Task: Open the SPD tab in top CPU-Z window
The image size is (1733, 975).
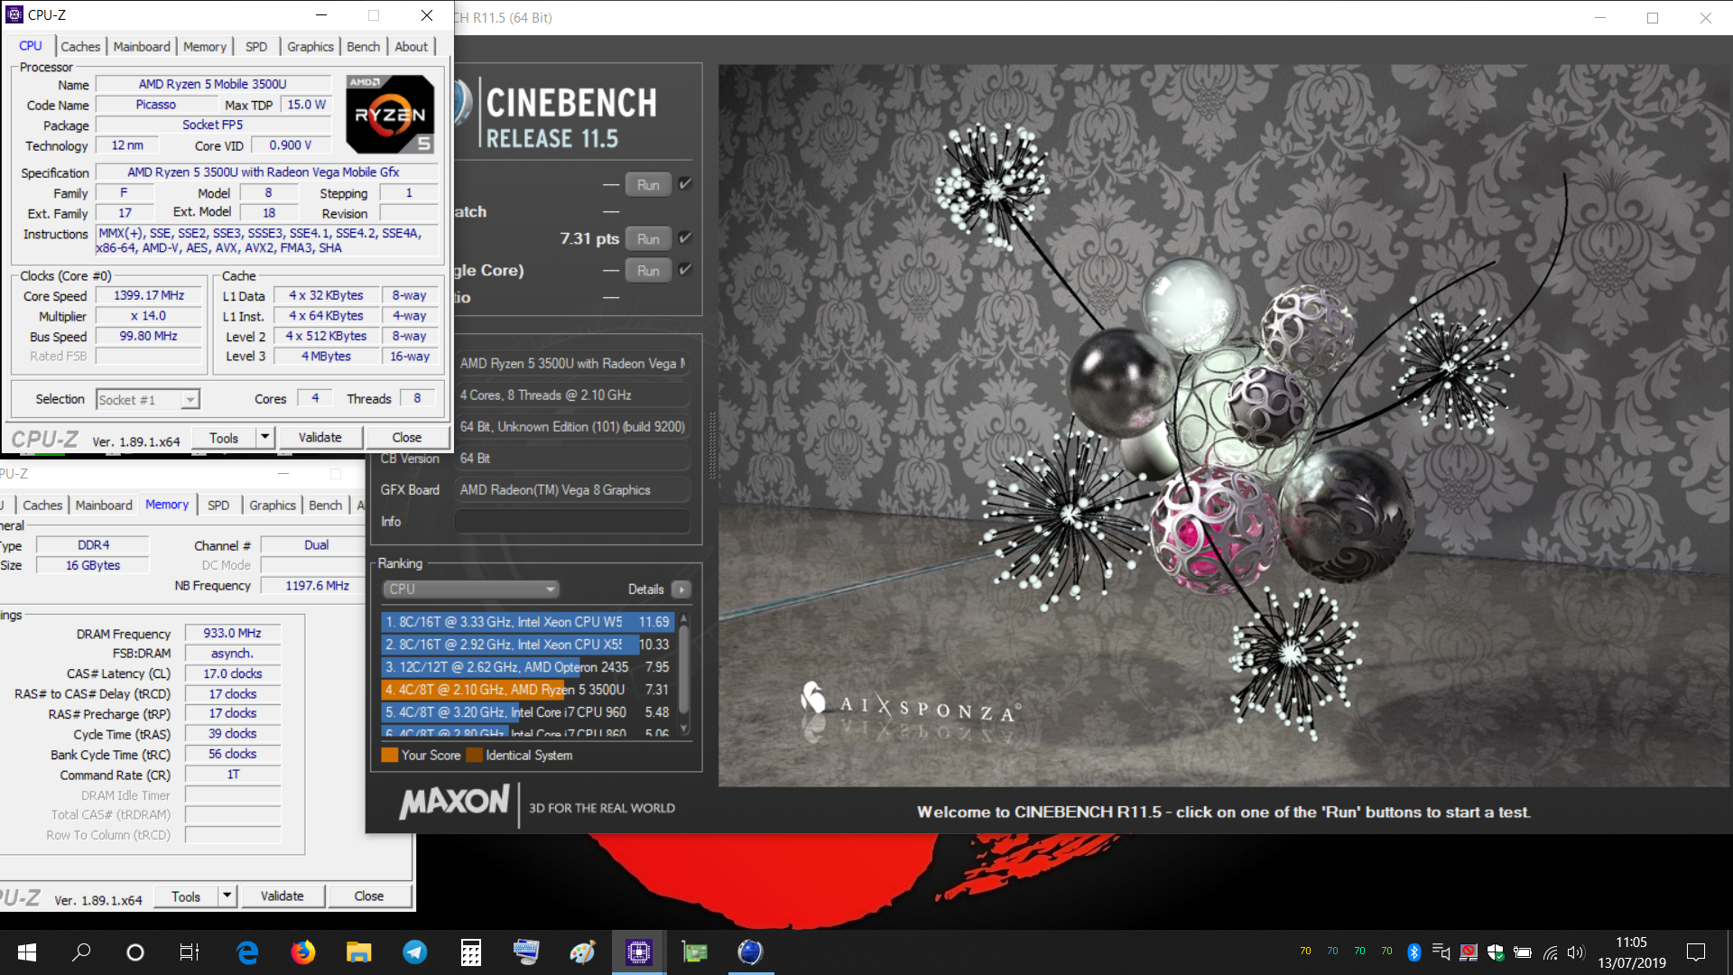Action: [x=256, y=47]
